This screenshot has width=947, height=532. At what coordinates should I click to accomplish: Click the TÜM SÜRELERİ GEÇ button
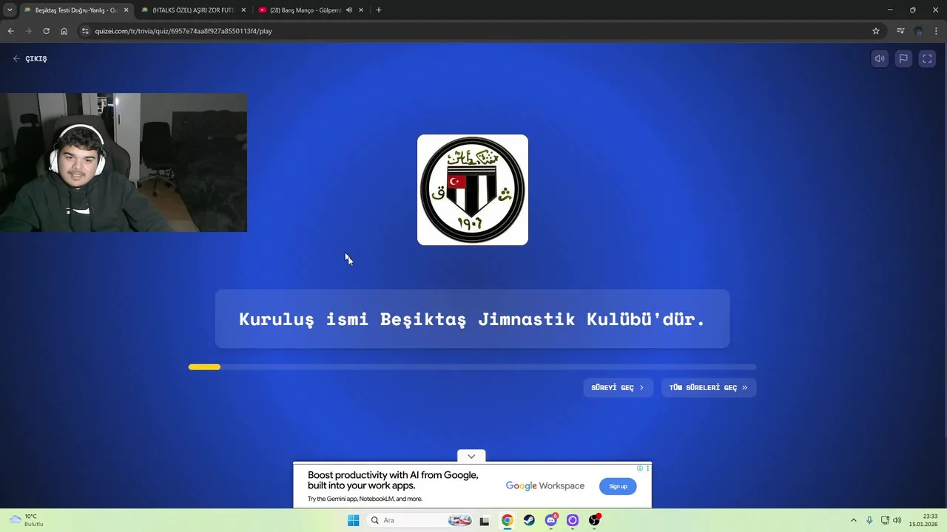(708, 387)
